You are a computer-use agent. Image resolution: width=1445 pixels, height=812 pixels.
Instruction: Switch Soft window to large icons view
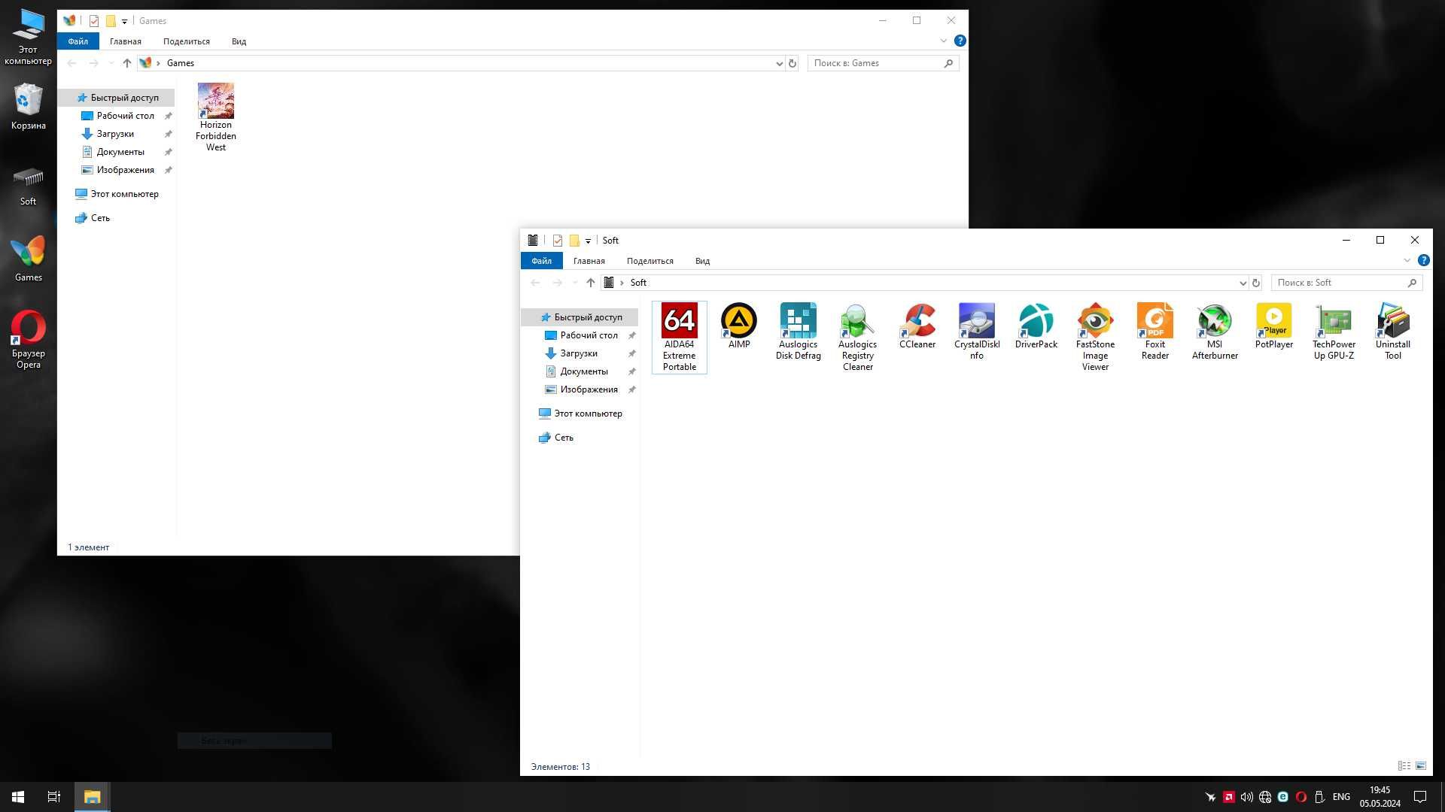point(1420,766)
